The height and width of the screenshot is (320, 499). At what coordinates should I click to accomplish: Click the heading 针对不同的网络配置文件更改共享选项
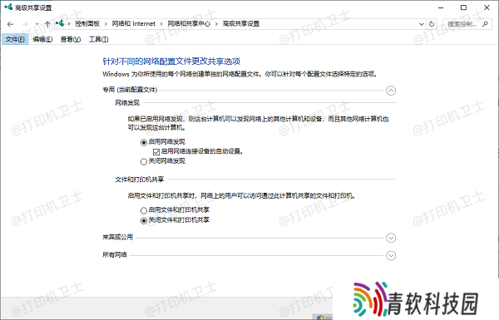(x=171, y=61)
